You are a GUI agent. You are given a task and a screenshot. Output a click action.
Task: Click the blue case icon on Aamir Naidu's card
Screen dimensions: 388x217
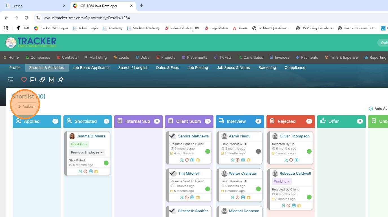coord(243,160)
